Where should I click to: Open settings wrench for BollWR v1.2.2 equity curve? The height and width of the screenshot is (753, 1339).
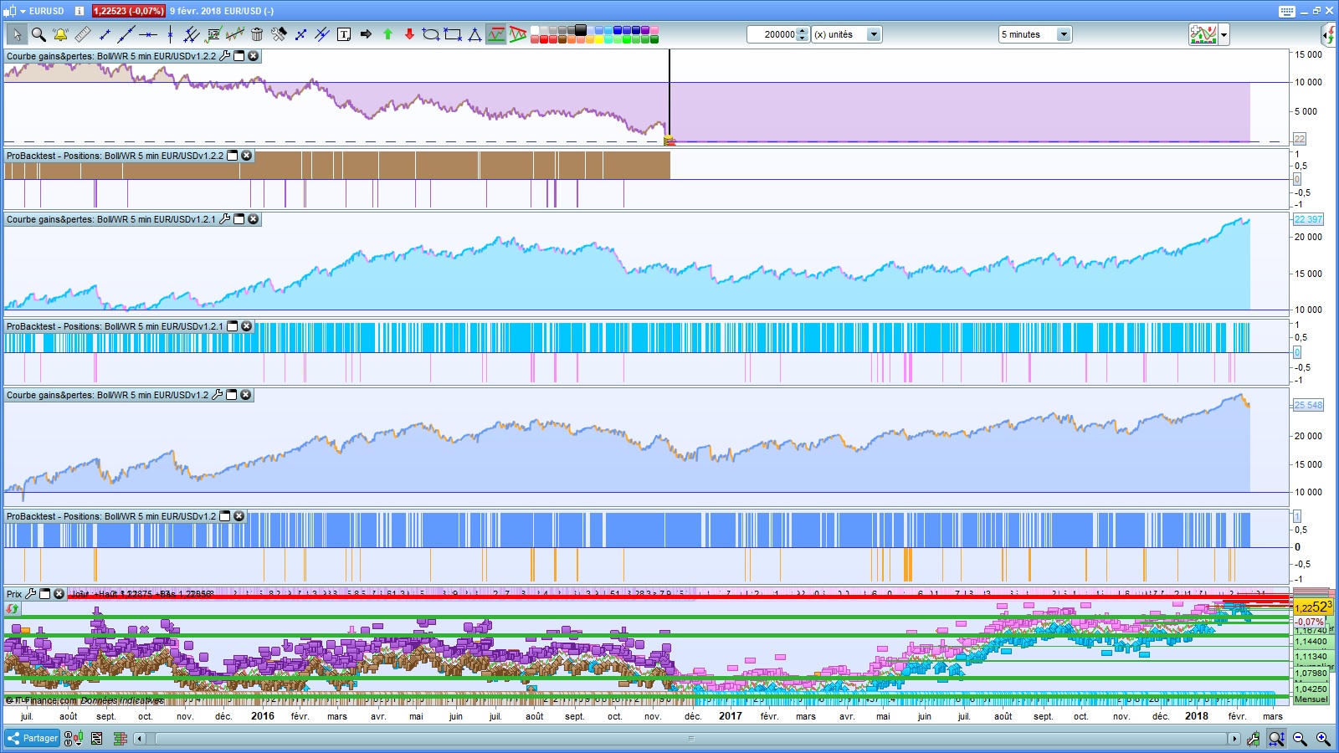pos(224,56)
